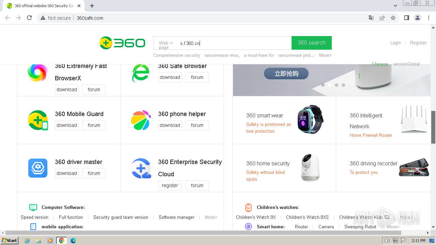Click the 360 Enterprise Security Cloud icon
Image resolution: width=436 pixels, height=245 pixels.
tap(141, 168)
